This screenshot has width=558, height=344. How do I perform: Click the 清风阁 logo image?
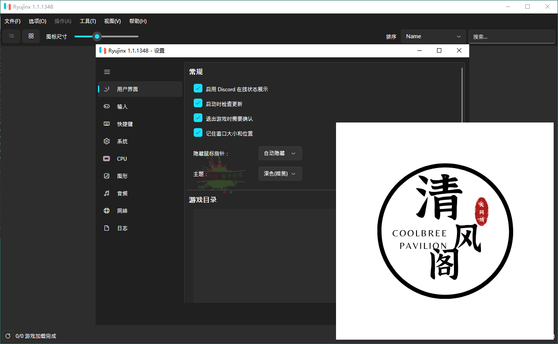click(445, 231)
